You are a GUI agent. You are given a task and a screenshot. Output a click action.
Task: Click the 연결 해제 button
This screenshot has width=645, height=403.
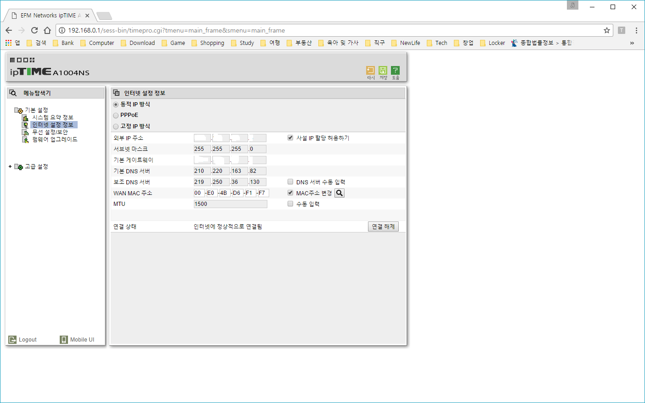(x=383, y=226)
